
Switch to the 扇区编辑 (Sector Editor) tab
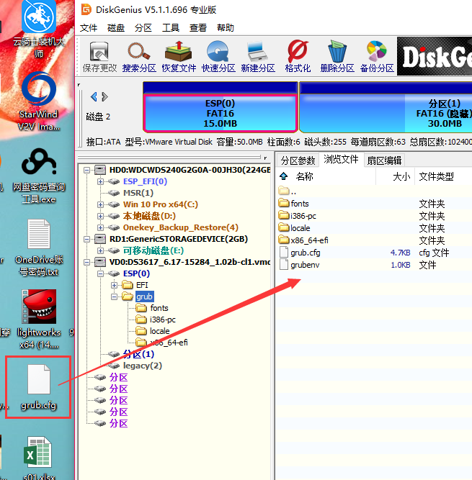click(x=384, y=160)
